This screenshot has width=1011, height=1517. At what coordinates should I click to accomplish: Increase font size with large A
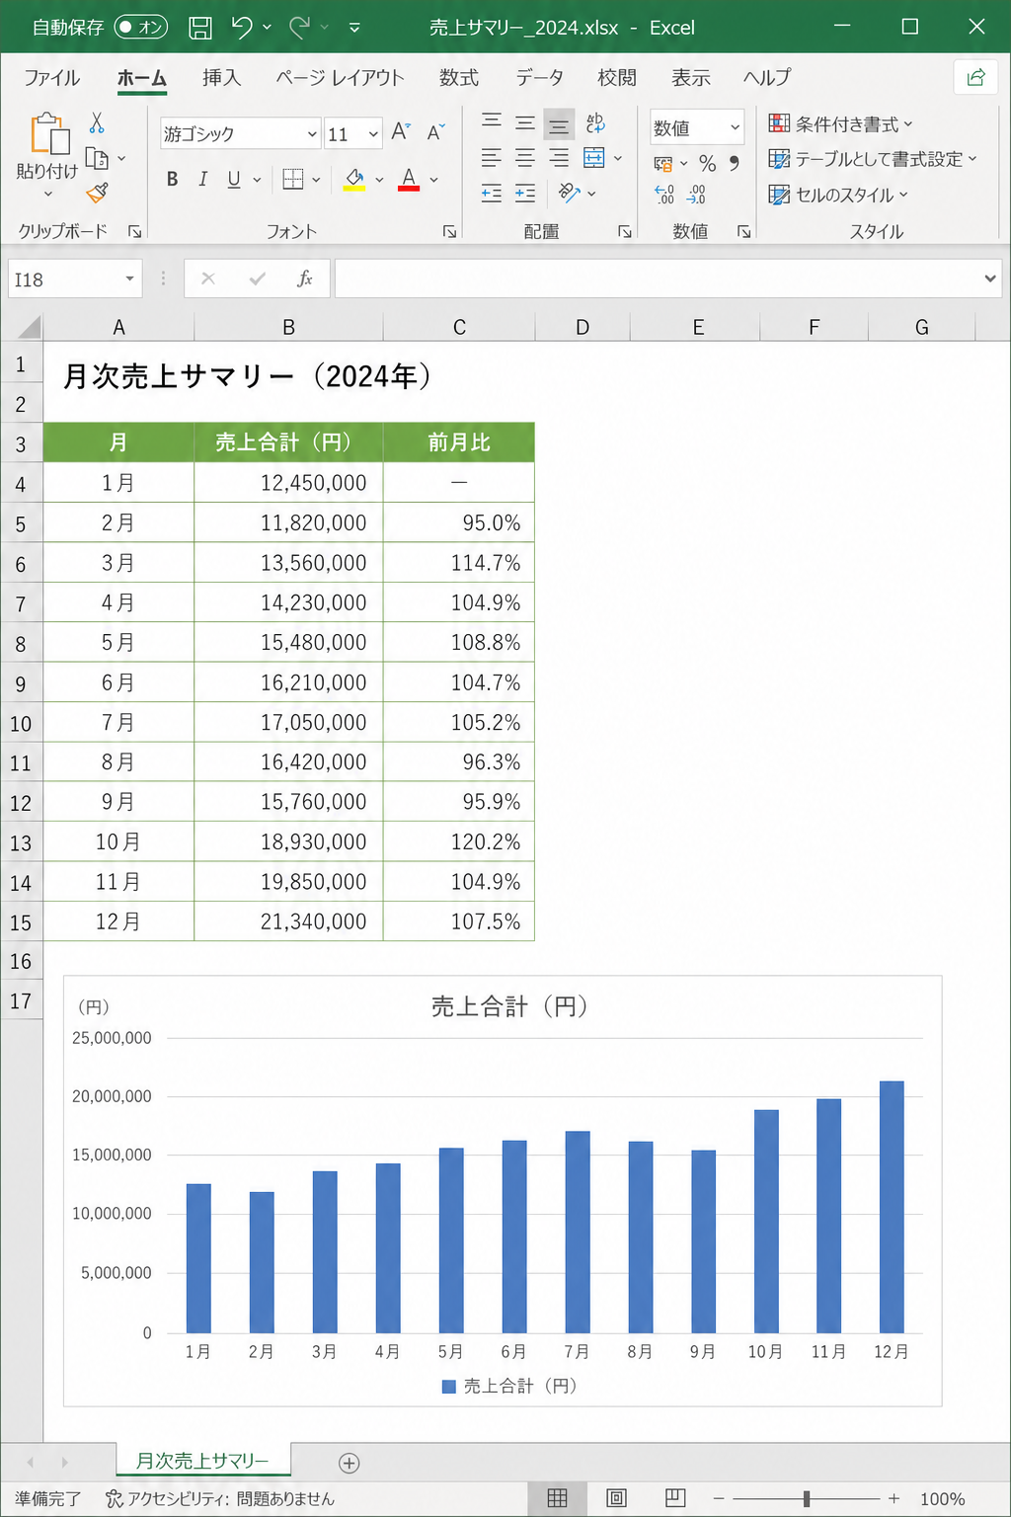399,131
